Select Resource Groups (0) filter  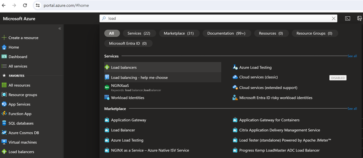(x=314, y=33)
